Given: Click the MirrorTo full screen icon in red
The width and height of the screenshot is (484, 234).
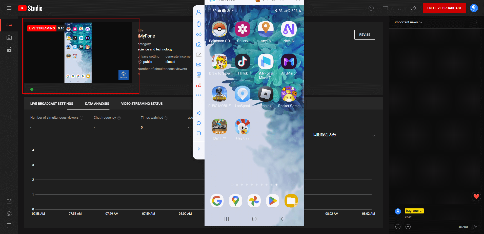Looking at the screenshot, I should [x=199, y=85].
